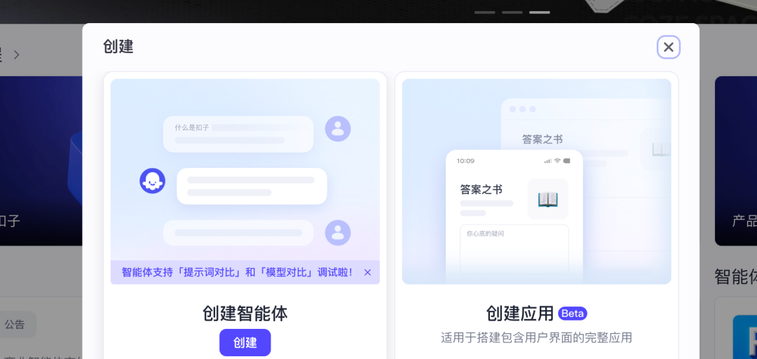Click the 适用于搭建包含用户界面的完整应用 description
Screen dimensions: 757x359
536,337
